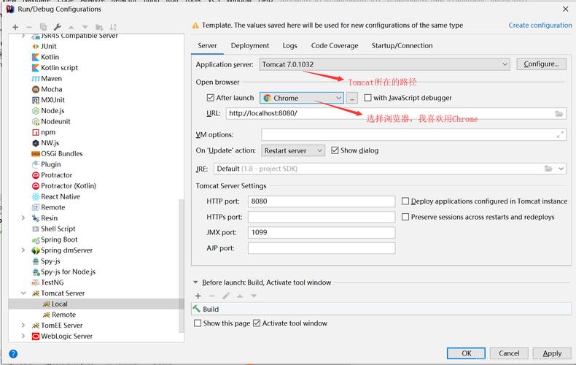Click the add new configuration plus icon
The width and height of the screenshot is (576, 365).
pos(15,27)
